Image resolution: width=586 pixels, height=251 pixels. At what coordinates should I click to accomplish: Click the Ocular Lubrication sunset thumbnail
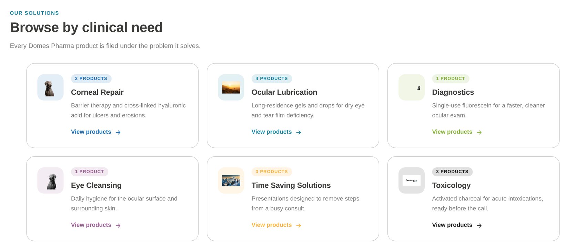pyautogui.click(x=231, y=87)
